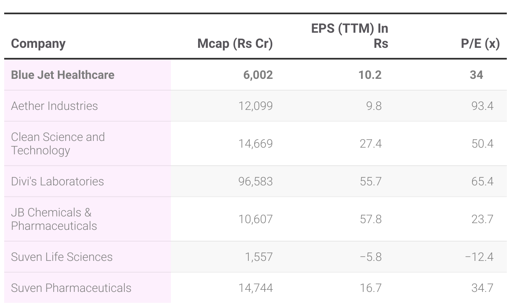Click Suven Life Sciences EPS value −5.8
This screenshot has height=307, width=511.
(x=371, y=257)
